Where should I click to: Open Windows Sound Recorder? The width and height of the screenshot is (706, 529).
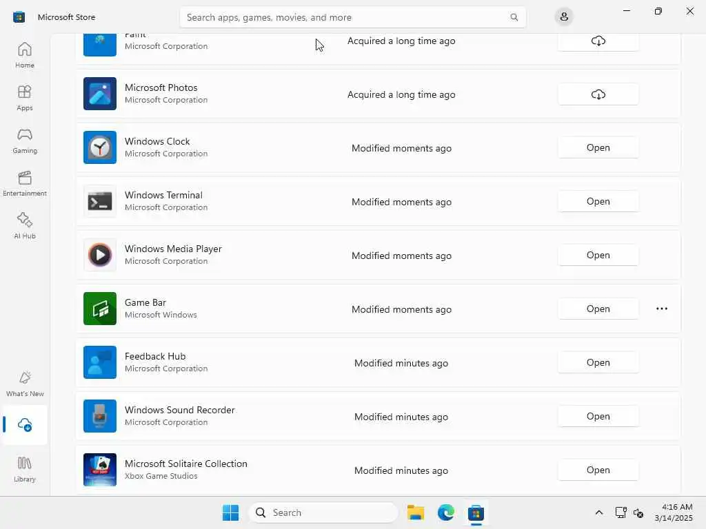[598, 416]
